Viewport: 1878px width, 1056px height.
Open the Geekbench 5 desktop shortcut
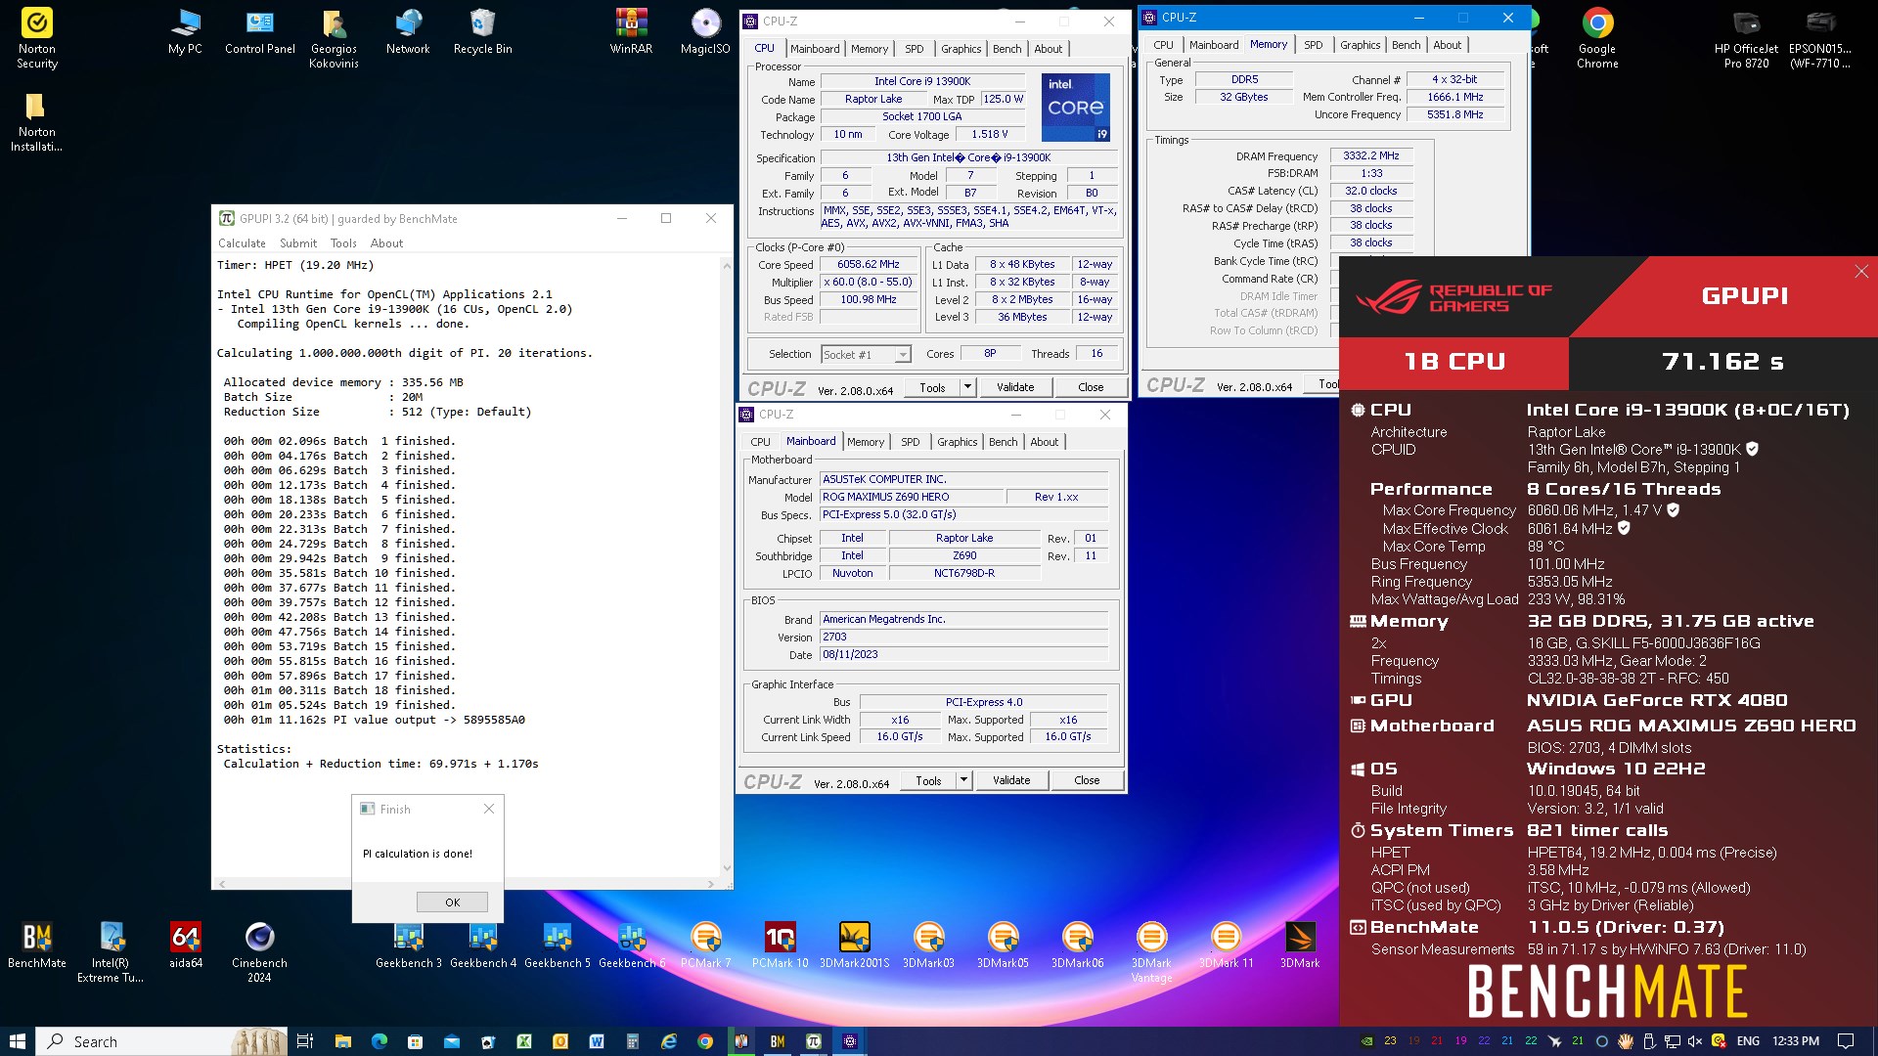[x=557, y=946]
